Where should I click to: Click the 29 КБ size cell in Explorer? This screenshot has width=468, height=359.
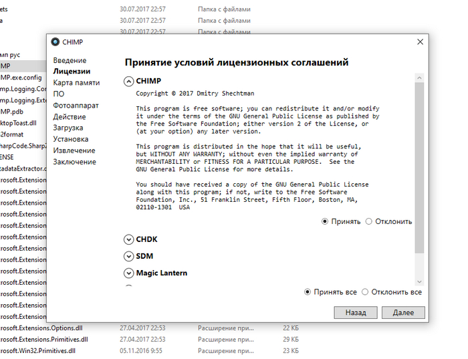pos(290,340)
